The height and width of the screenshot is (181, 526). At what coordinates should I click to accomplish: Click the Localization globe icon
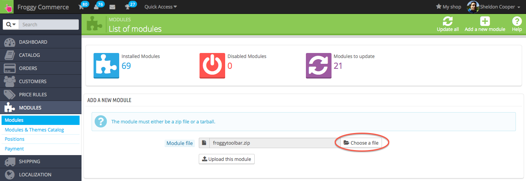coord(9,175)
